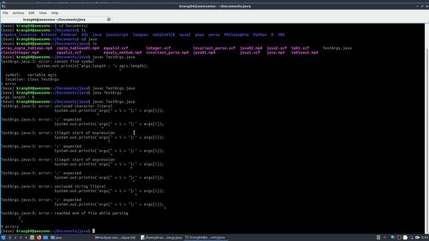Launch the file manager from the taskbar
This screenshot has width=429, height=241.
point(32,238)
